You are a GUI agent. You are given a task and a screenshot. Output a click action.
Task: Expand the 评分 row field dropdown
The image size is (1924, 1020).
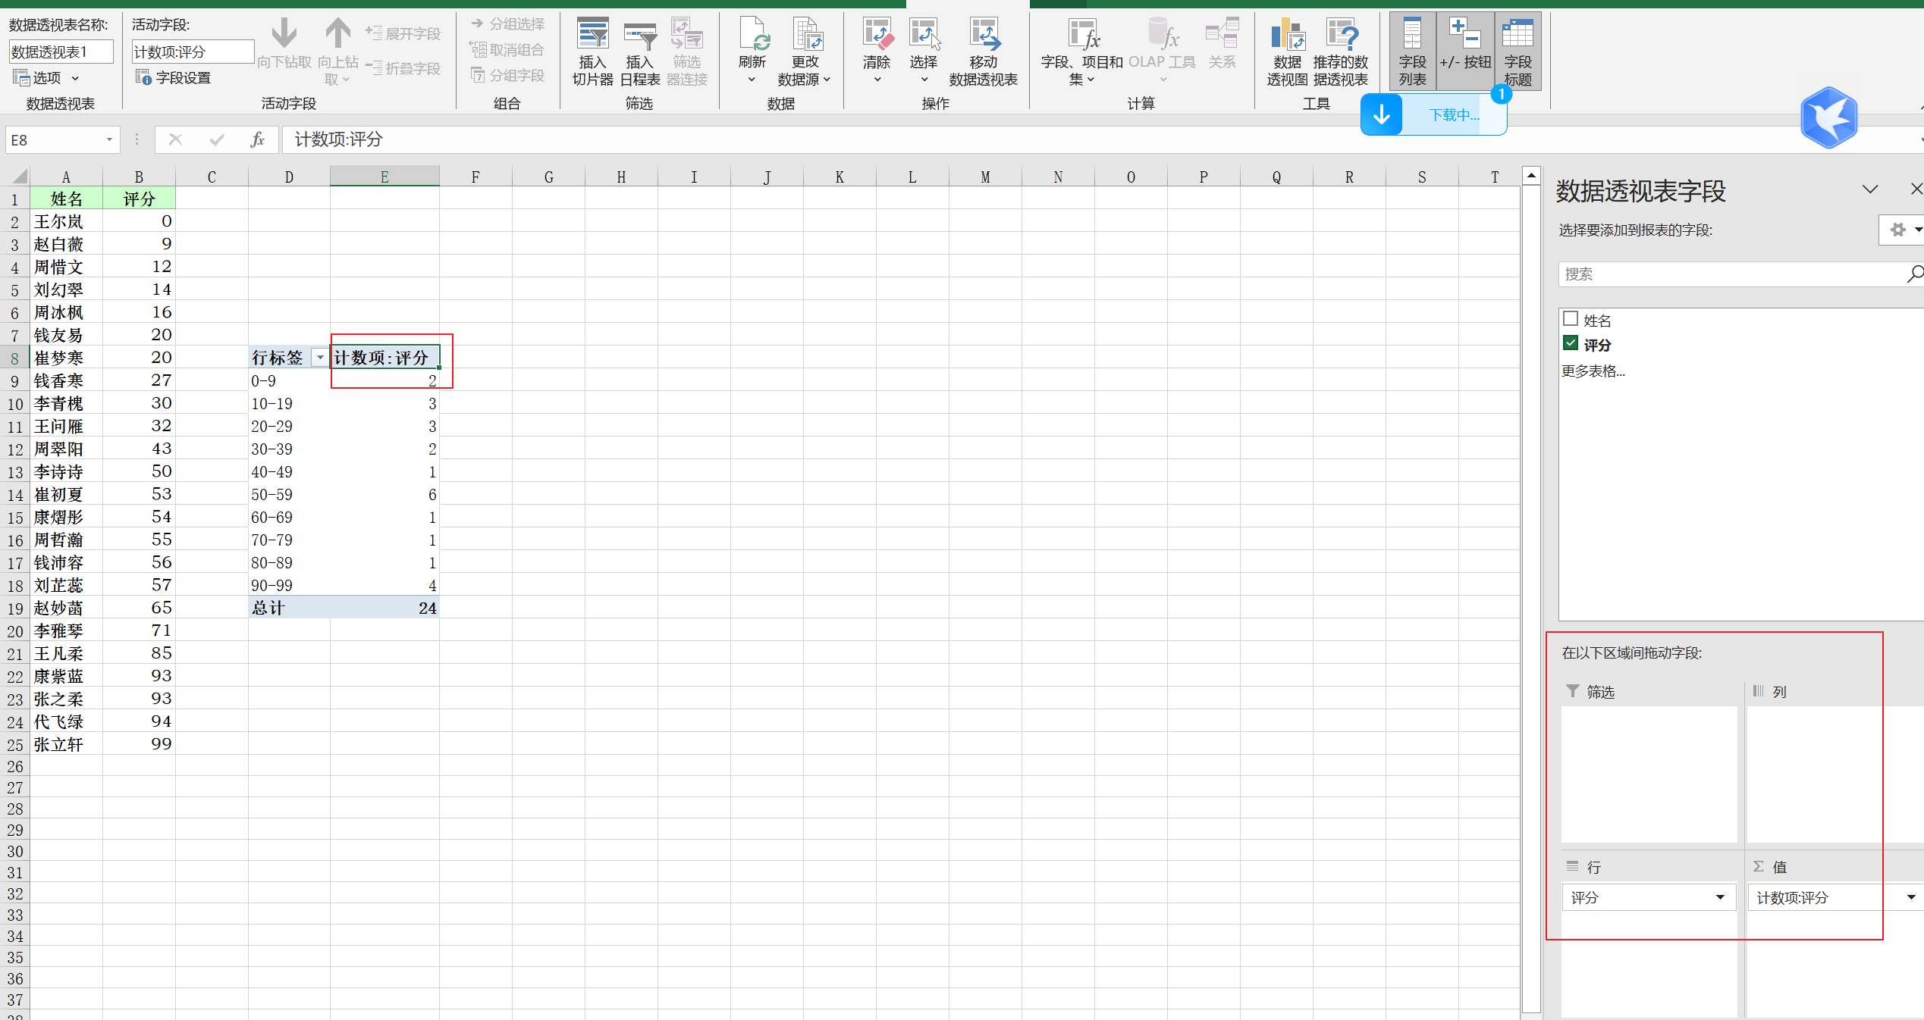tap(1720, 898)
